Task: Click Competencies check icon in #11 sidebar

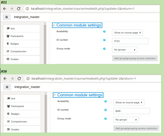Action: [x=8, y=51]
